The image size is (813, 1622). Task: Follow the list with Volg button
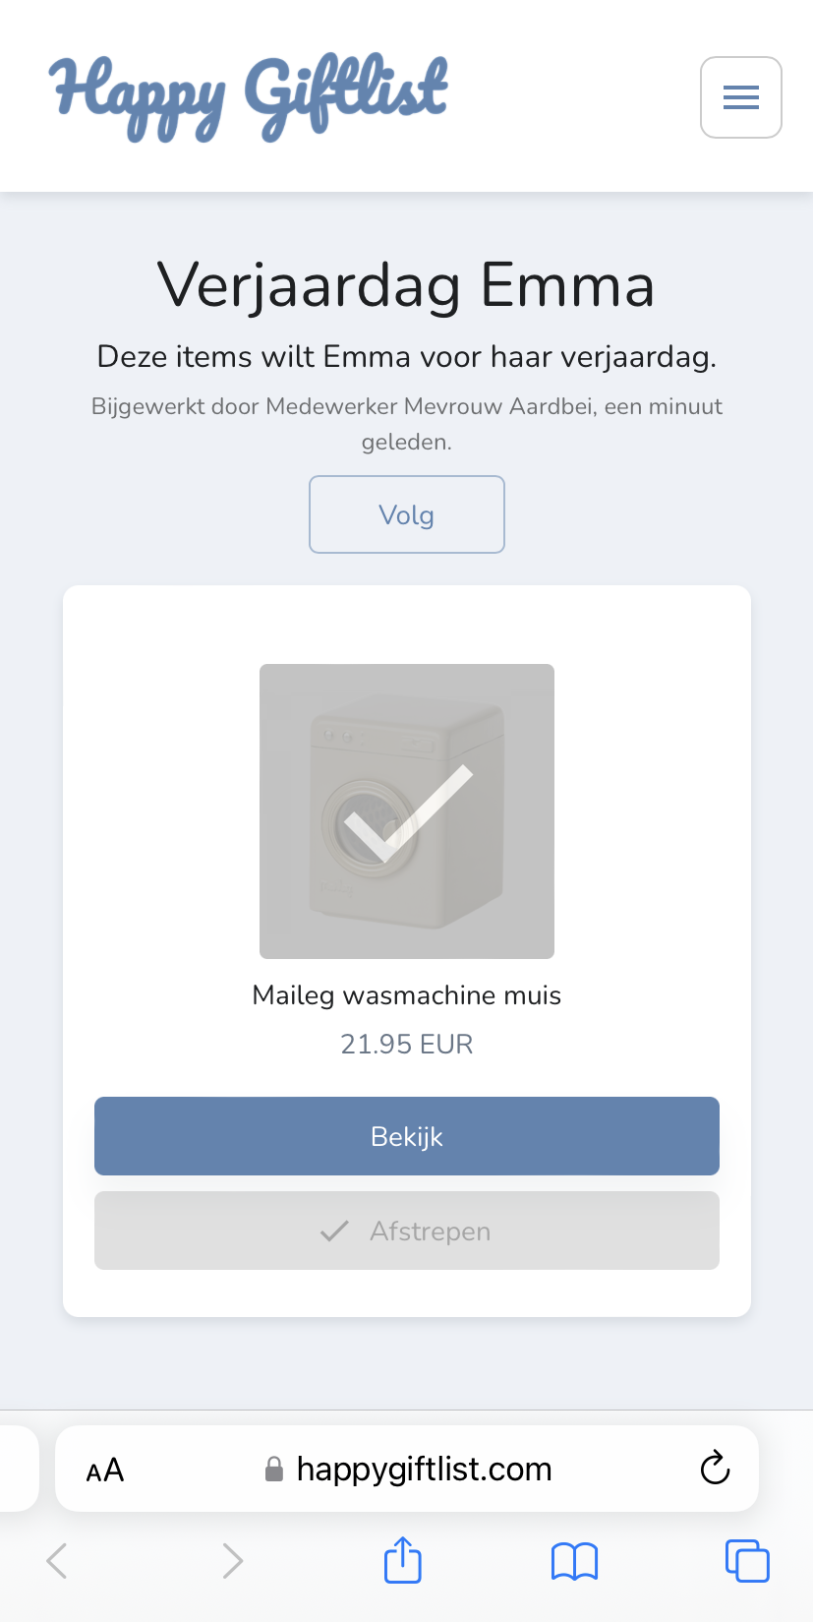tap(407, 514)
